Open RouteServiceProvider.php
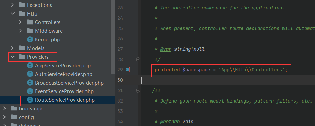This screenshot has width=315, height=126. tap(65, 100)
